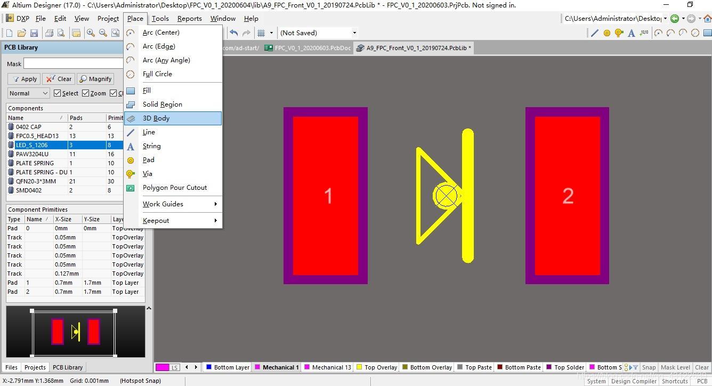Open the grid dropdown arrow
The width and height of the screenshot is (712, 386).
tap(271, 33)
